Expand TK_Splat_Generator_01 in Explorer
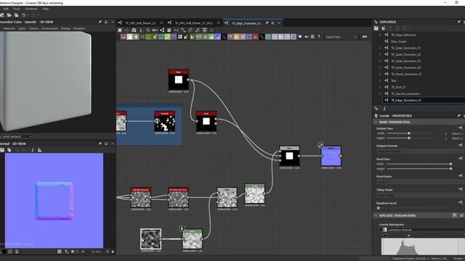Viewport: 465px width, 261px height. [380, 48]
